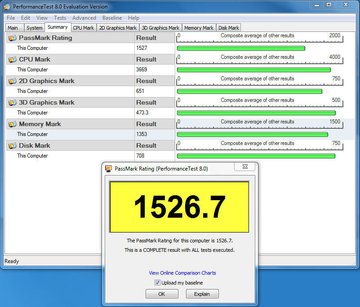Screen dimensions: 360x307
Task: Open the Baseline menu
Action: click(112, 18)
